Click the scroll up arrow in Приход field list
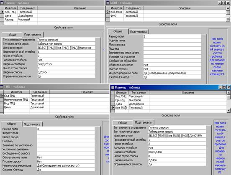 point(228,93)
